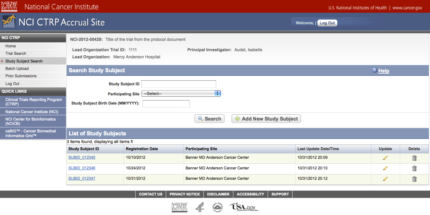Click Mercy Anderson Hospital lead organization text
Screen dimensions: 430x215
click(137, 57)
